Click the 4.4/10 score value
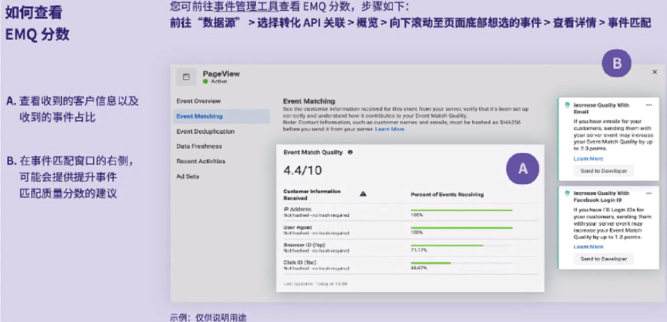This screenshot has width=667, height=322. click(x=303, y=171)
